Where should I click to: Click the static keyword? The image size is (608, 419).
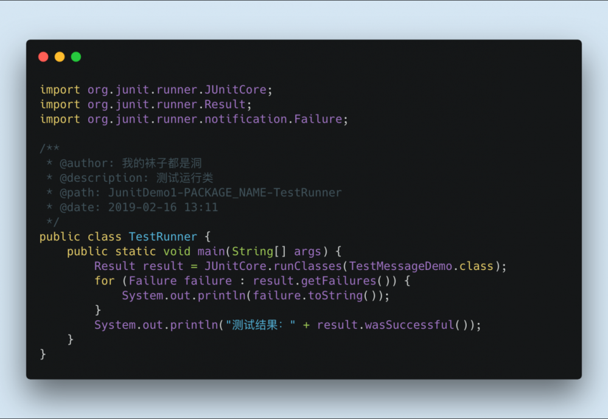click(x=131, y=251)
